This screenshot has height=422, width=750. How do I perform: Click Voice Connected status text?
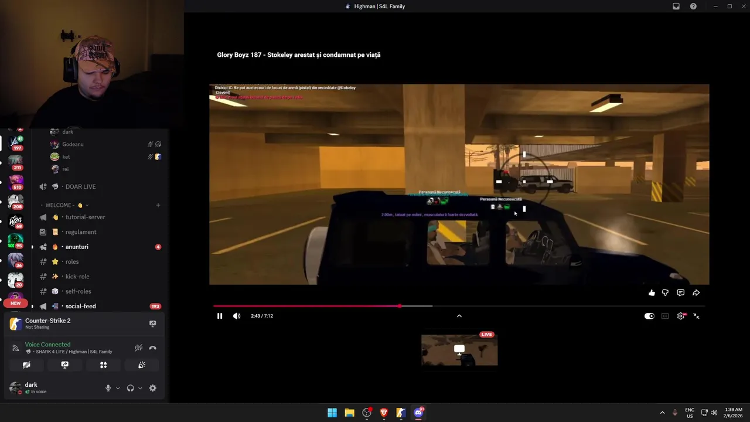tap(47, 345)
